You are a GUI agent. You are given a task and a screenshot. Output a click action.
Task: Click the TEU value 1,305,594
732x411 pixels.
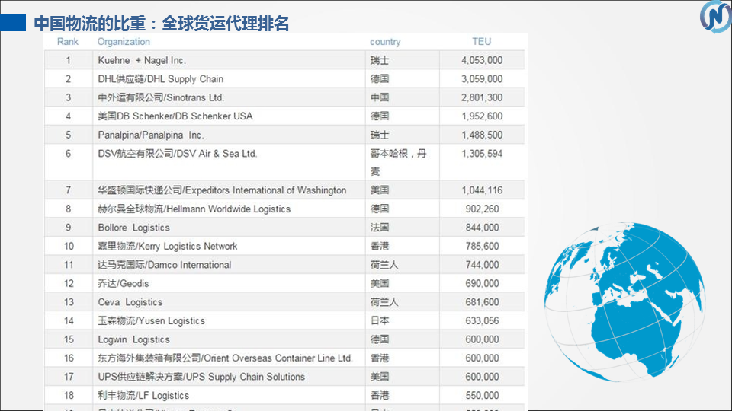(x=482, y=153)
